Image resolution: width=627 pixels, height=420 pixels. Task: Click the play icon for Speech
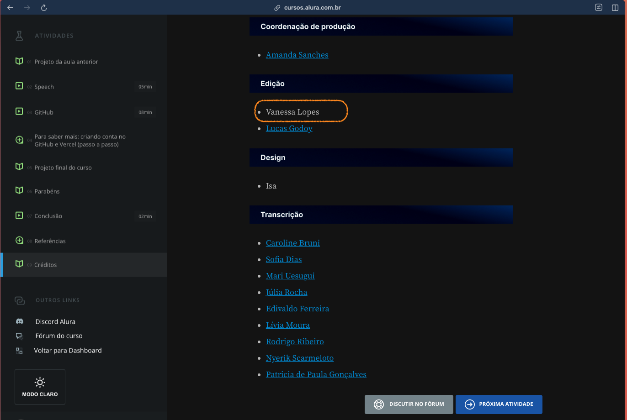click(19, 86)
